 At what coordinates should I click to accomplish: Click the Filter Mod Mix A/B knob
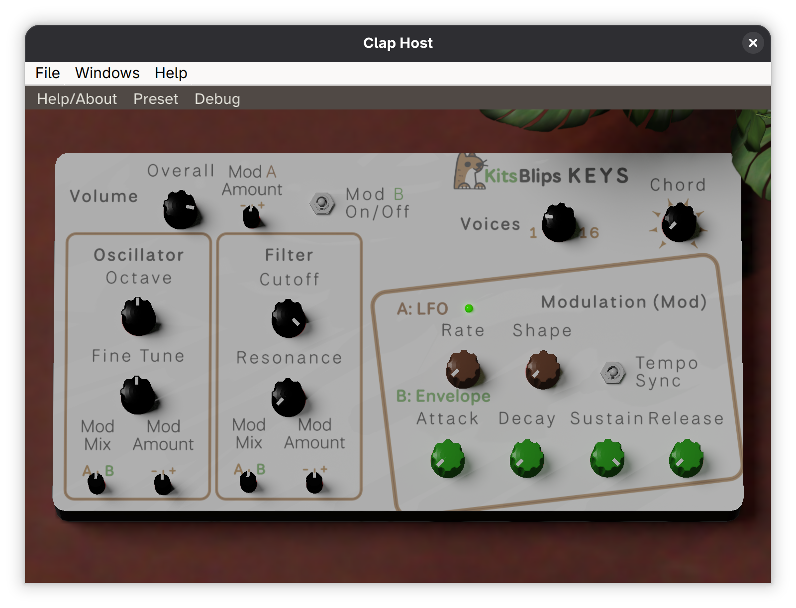point(248,482)
